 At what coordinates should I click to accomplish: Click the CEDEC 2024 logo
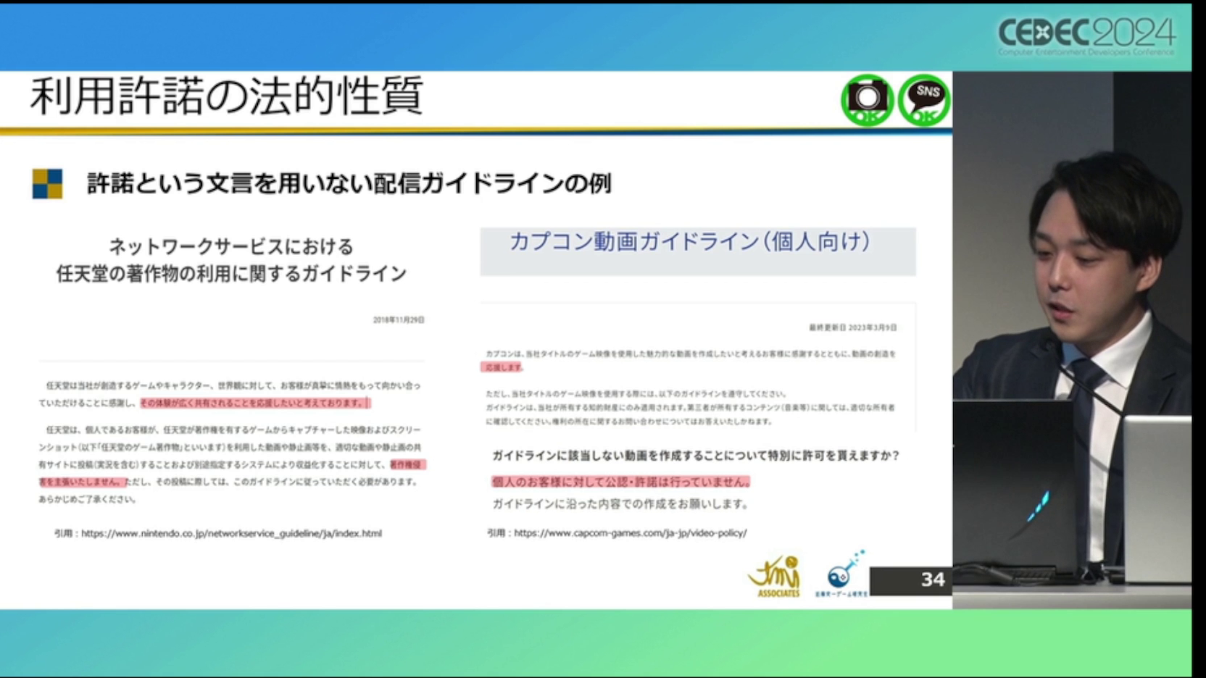point(1086,35)
